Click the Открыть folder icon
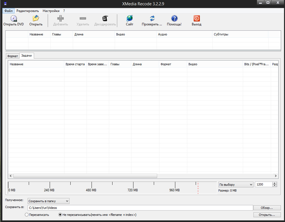 (x=36, y=18)
